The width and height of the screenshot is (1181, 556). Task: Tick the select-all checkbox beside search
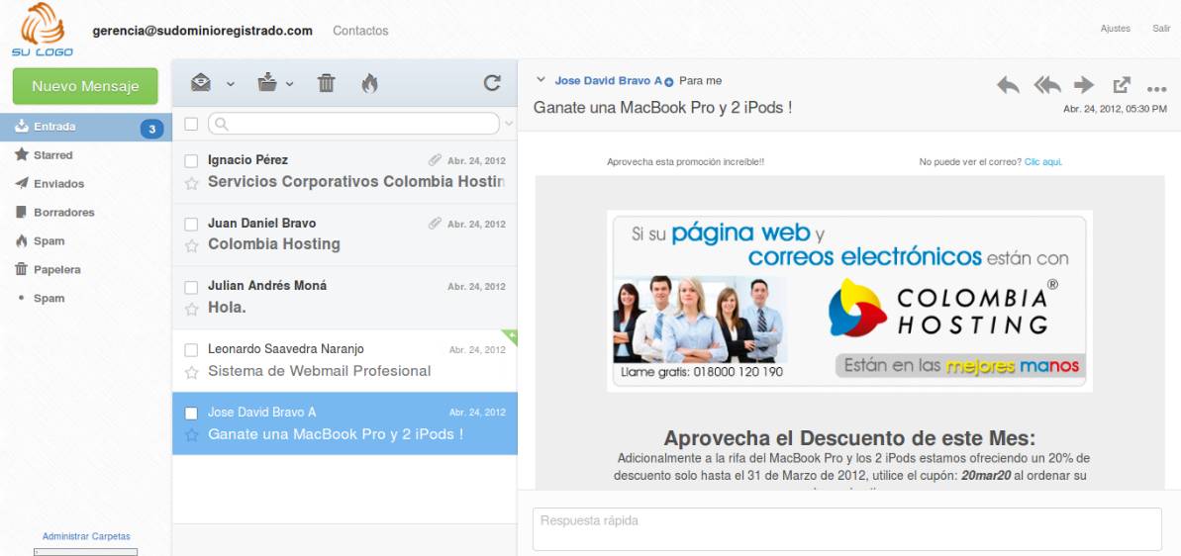coord(192,124)
